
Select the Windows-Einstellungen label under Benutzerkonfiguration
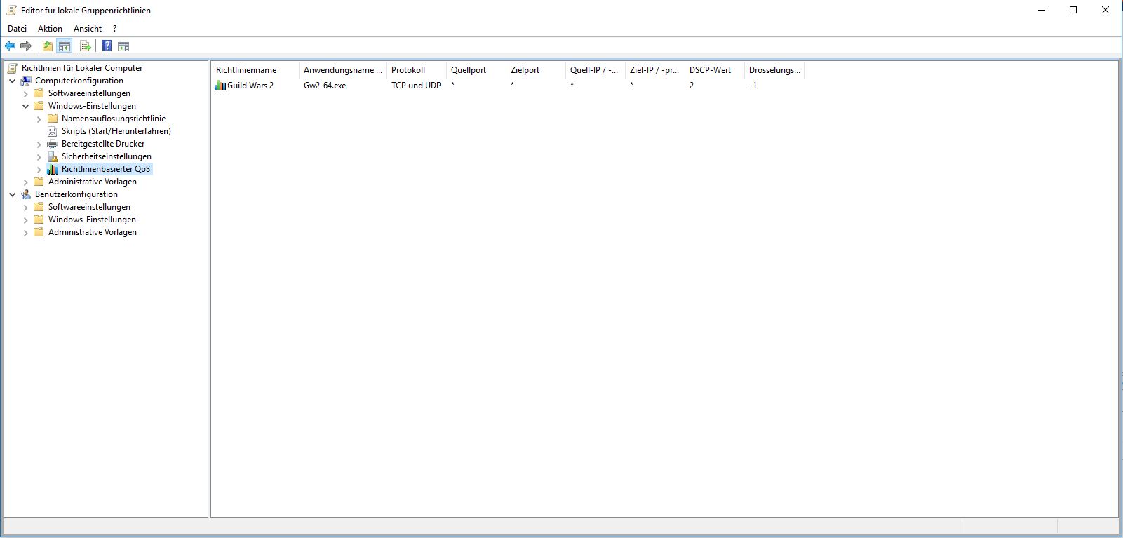[x=92, y=220]
